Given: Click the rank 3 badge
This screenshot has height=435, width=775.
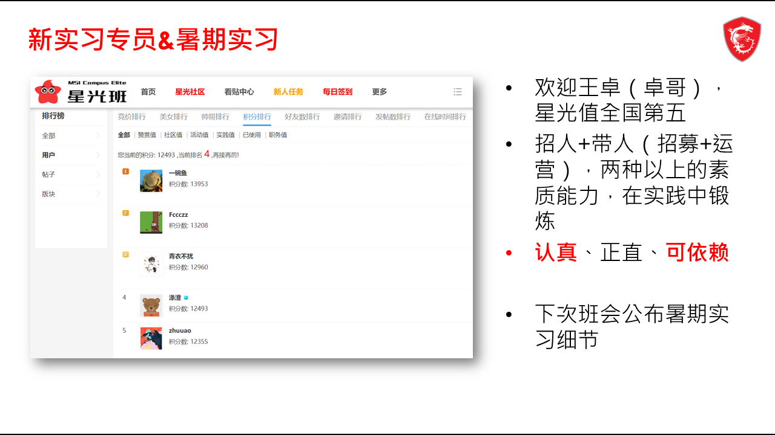Looking at the screenshot, I should [125, 254].
